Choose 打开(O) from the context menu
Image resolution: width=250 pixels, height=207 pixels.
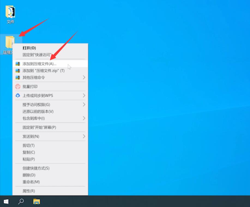pos(50,48)
